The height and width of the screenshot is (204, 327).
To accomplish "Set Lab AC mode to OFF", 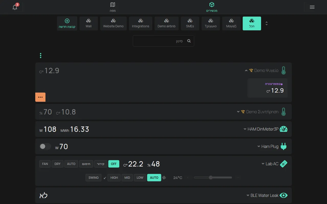I will (x=114, y=164).
